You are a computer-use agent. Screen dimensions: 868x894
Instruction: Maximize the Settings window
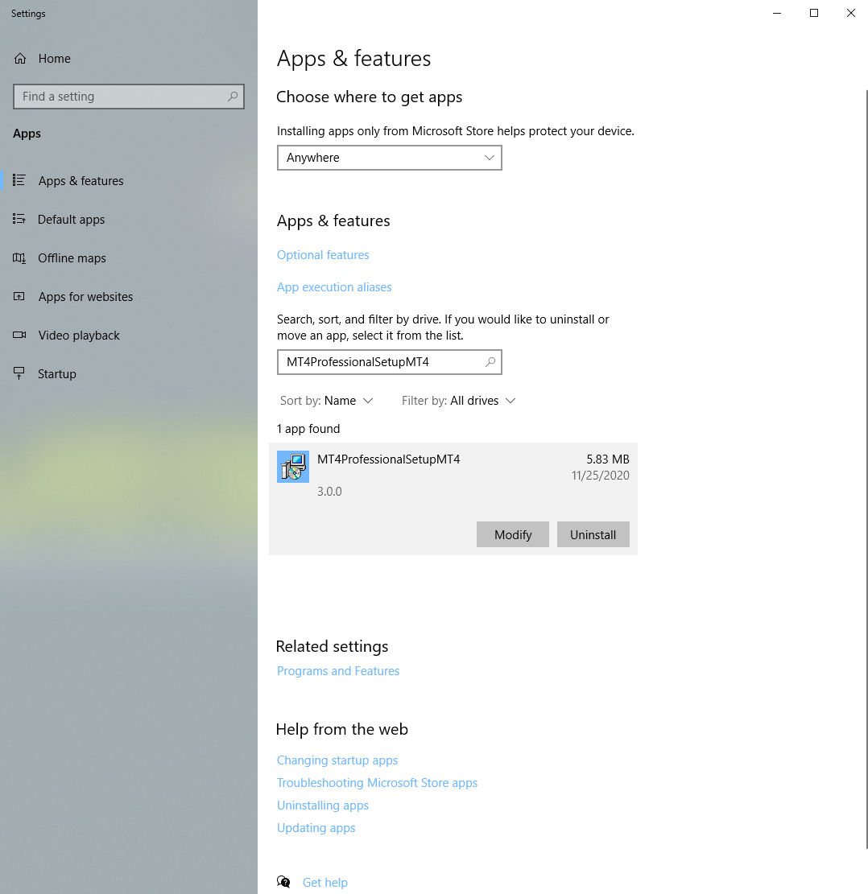click(x=814, y=13)
